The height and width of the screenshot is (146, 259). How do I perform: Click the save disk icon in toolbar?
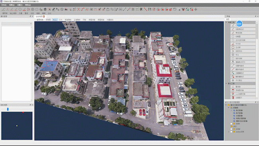click(150, 10)
